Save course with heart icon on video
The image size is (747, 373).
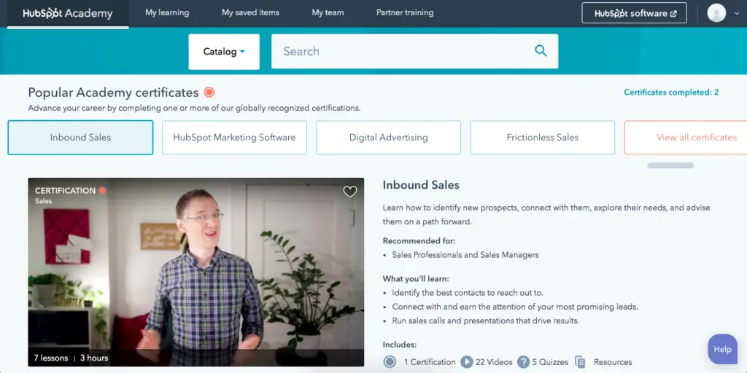click(350, 192)
